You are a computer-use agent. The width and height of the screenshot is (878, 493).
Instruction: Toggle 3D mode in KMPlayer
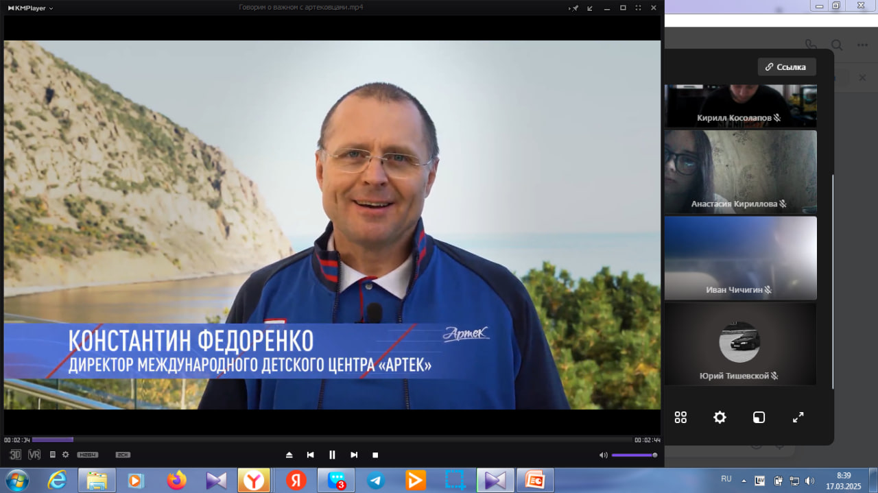tap(16, 455)
